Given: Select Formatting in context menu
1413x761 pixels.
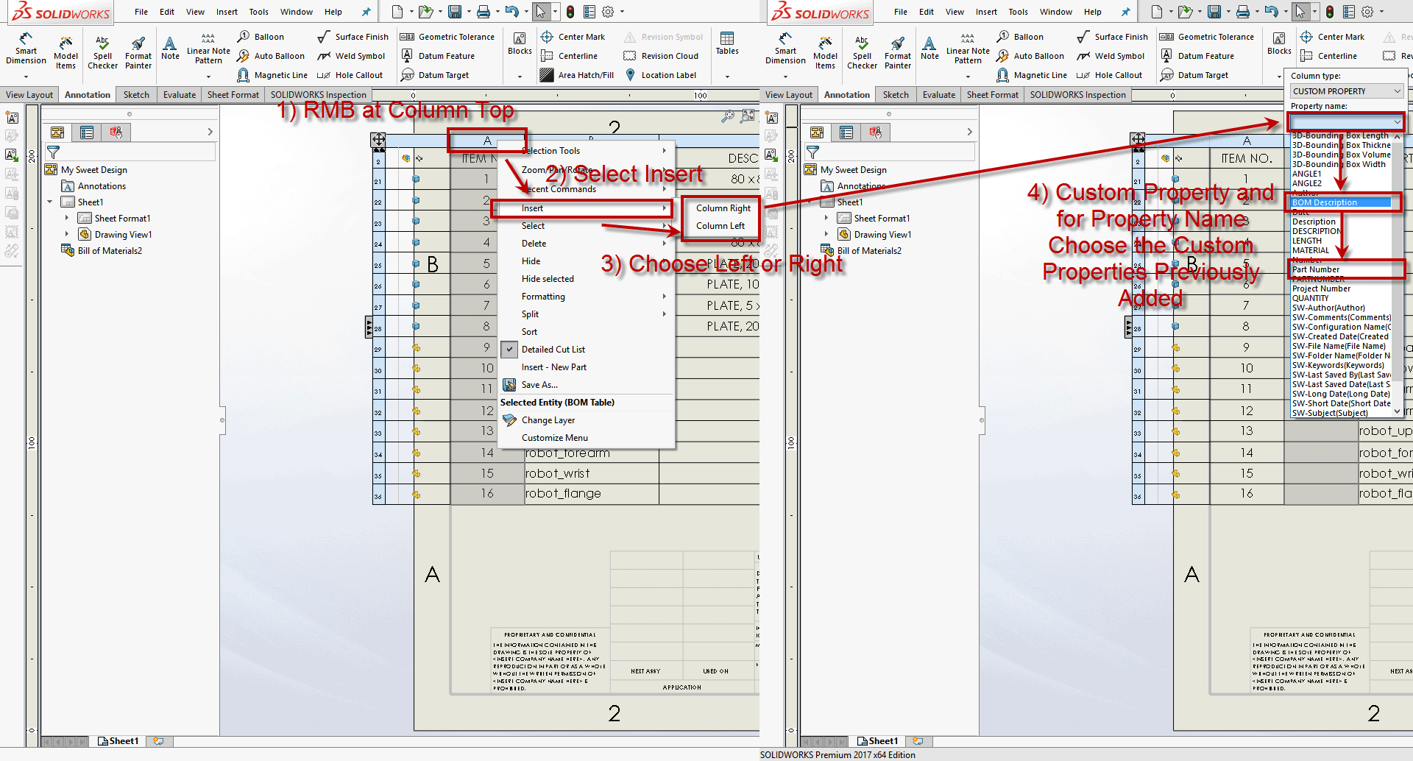Looking at the screenshot, I should point(586,297).
